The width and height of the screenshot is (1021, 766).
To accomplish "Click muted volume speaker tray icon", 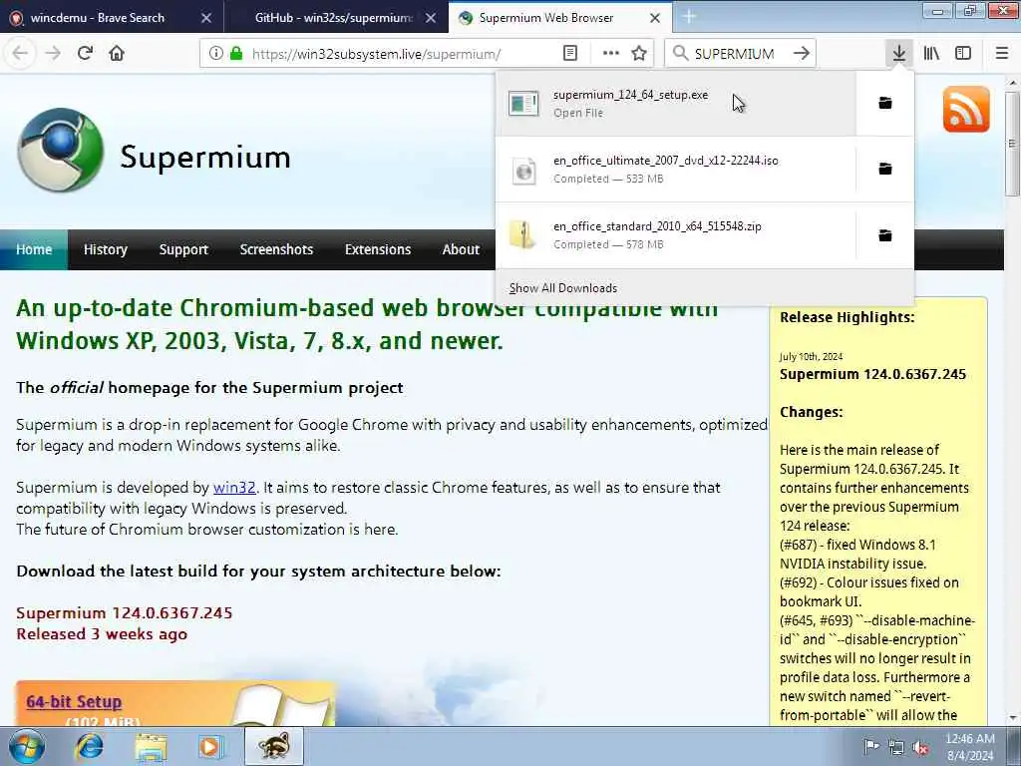I will coord(920,747).
